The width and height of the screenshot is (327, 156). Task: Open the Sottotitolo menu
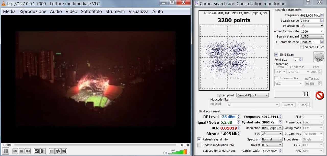tap(91, 11)
